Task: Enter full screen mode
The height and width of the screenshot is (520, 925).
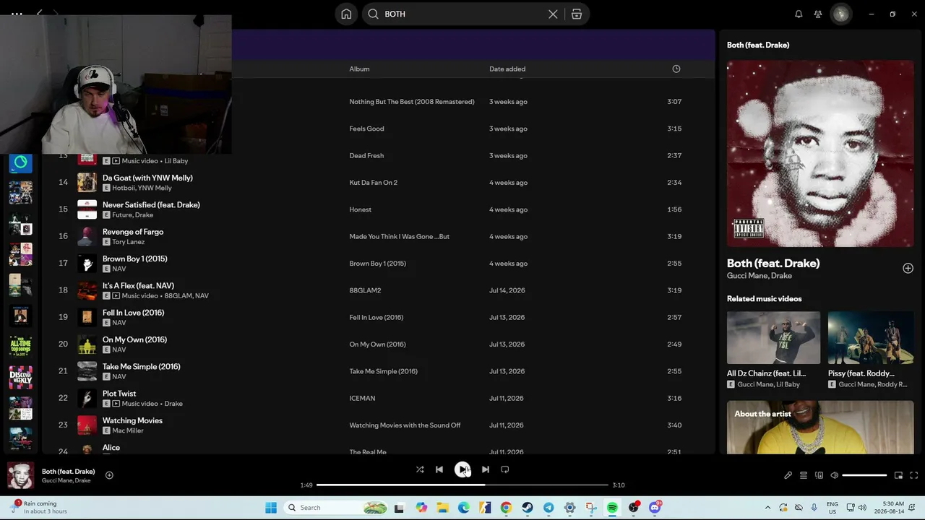Action: click(913, 475)
